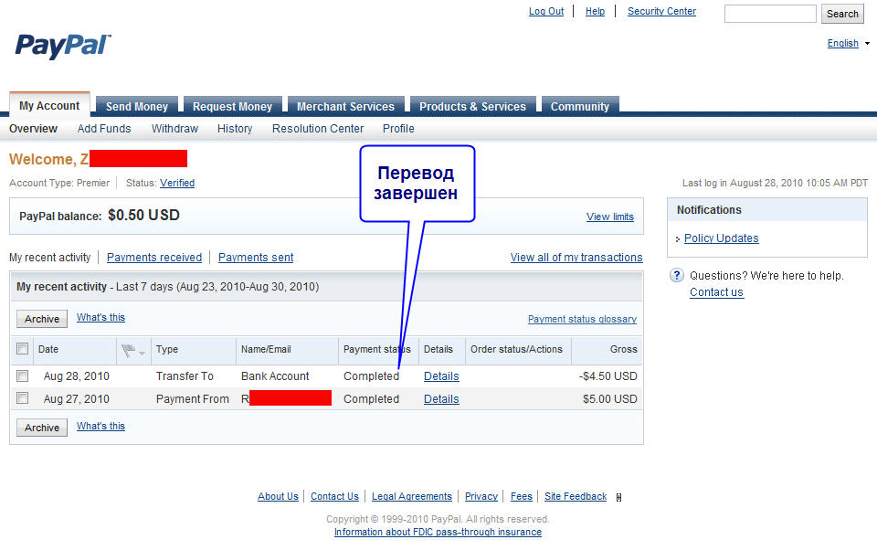Viewport: 877px width, 550px height.
Task: Click the $0.50 USD balance text
Action: [x=143, y=215]
